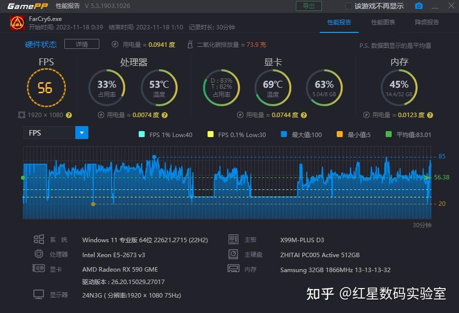This screenshot has height=313, width=459.
Task: Click 'Samsung 32GB 1866MHz' memory text
Action: pos(335,270)
